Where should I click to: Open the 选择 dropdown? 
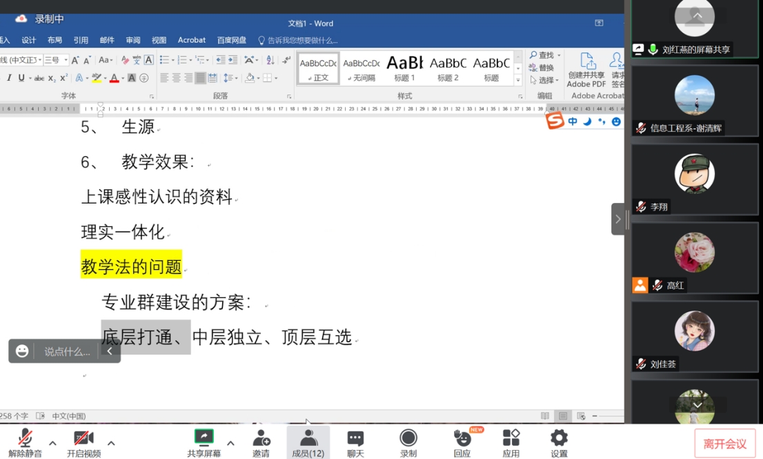pyautogui.click(x=544, y=80)
